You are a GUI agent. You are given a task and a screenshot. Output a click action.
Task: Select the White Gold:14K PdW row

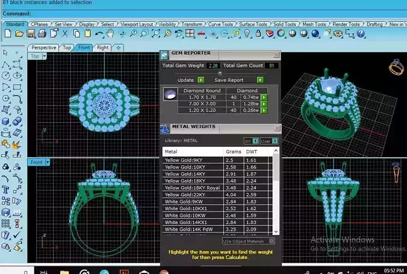(x=217, y=229)
